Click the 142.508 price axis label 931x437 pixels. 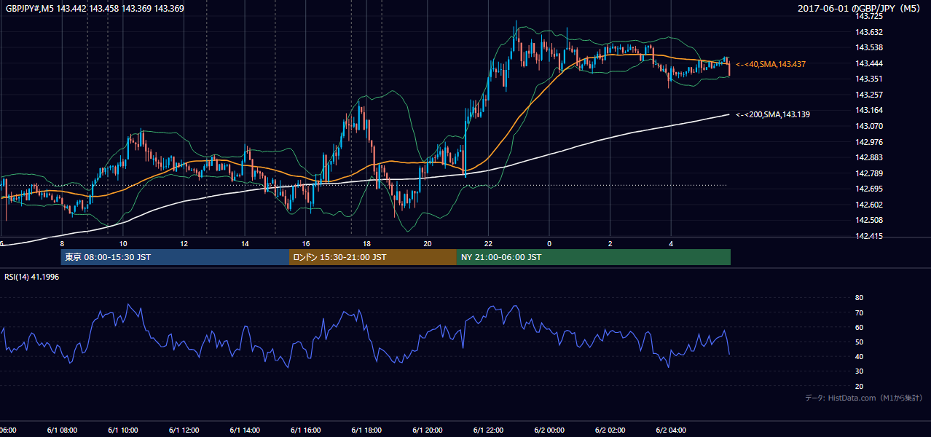tap(869, 220)
